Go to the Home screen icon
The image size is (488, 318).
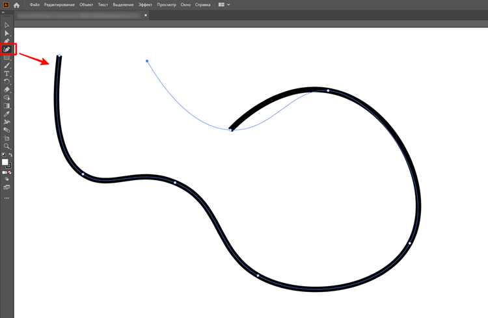(x=16, y=5)
